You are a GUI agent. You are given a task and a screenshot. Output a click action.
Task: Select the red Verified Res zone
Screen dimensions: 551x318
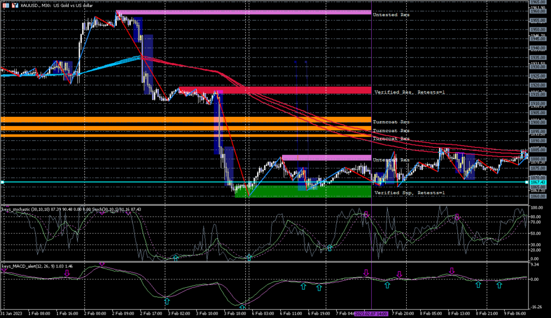point(274,90)
